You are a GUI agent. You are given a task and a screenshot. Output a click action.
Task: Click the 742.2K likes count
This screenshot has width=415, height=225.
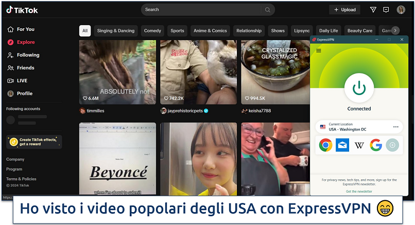174,98
